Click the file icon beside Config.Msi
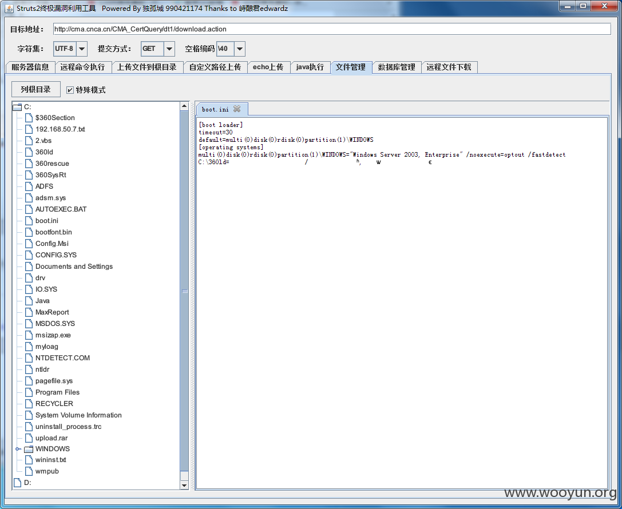 tap(29, 244)
